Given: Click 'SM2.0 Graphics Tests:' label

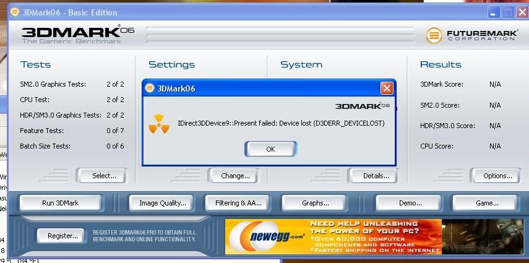Looking at the screenshot, I should pyautogui.click(x=53, y=84).
